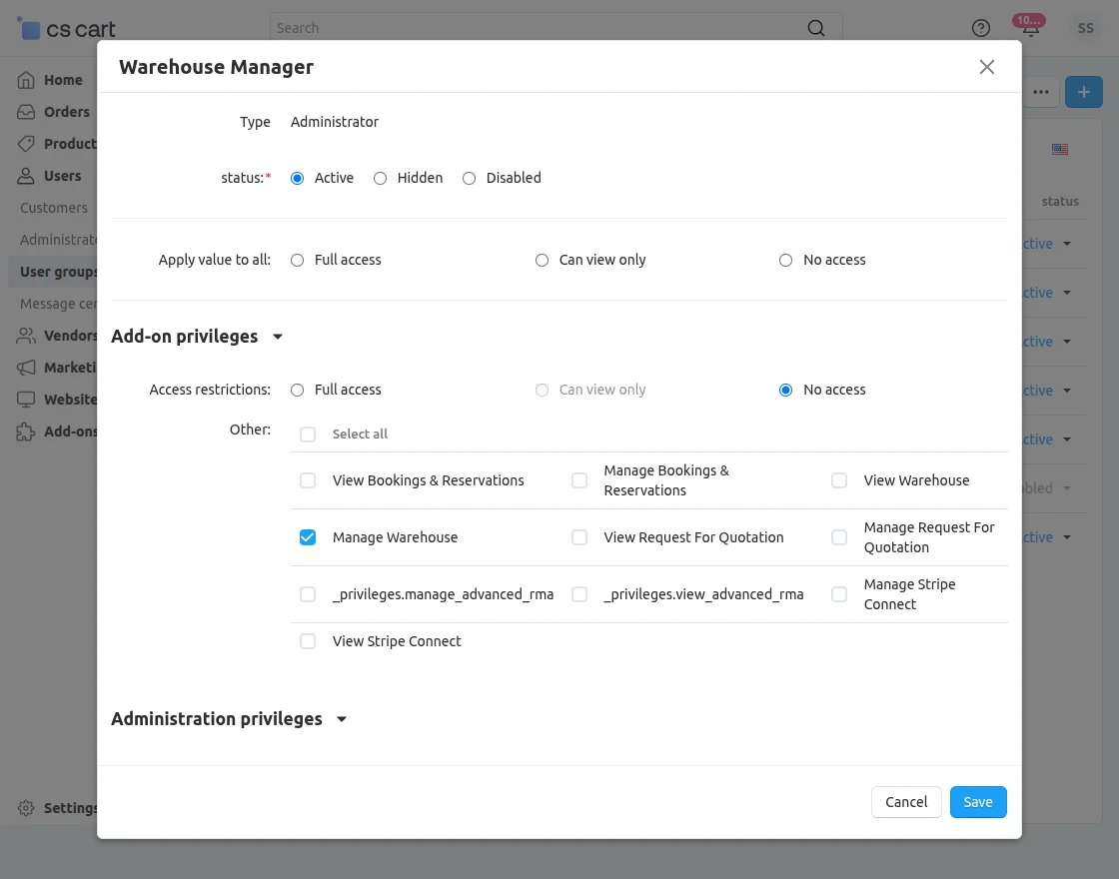Open the notifications bell
Viewport: 1119px width, 879px height.
pos(1030,28)
